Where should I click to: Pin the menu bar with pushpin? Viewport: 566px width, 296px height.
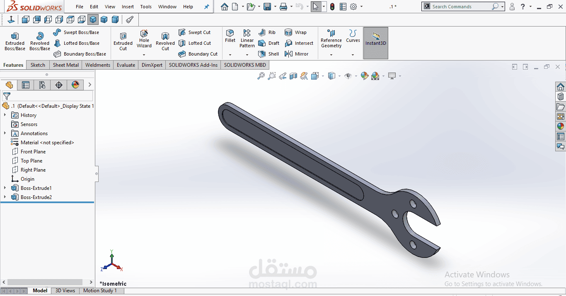click(207, 7)
